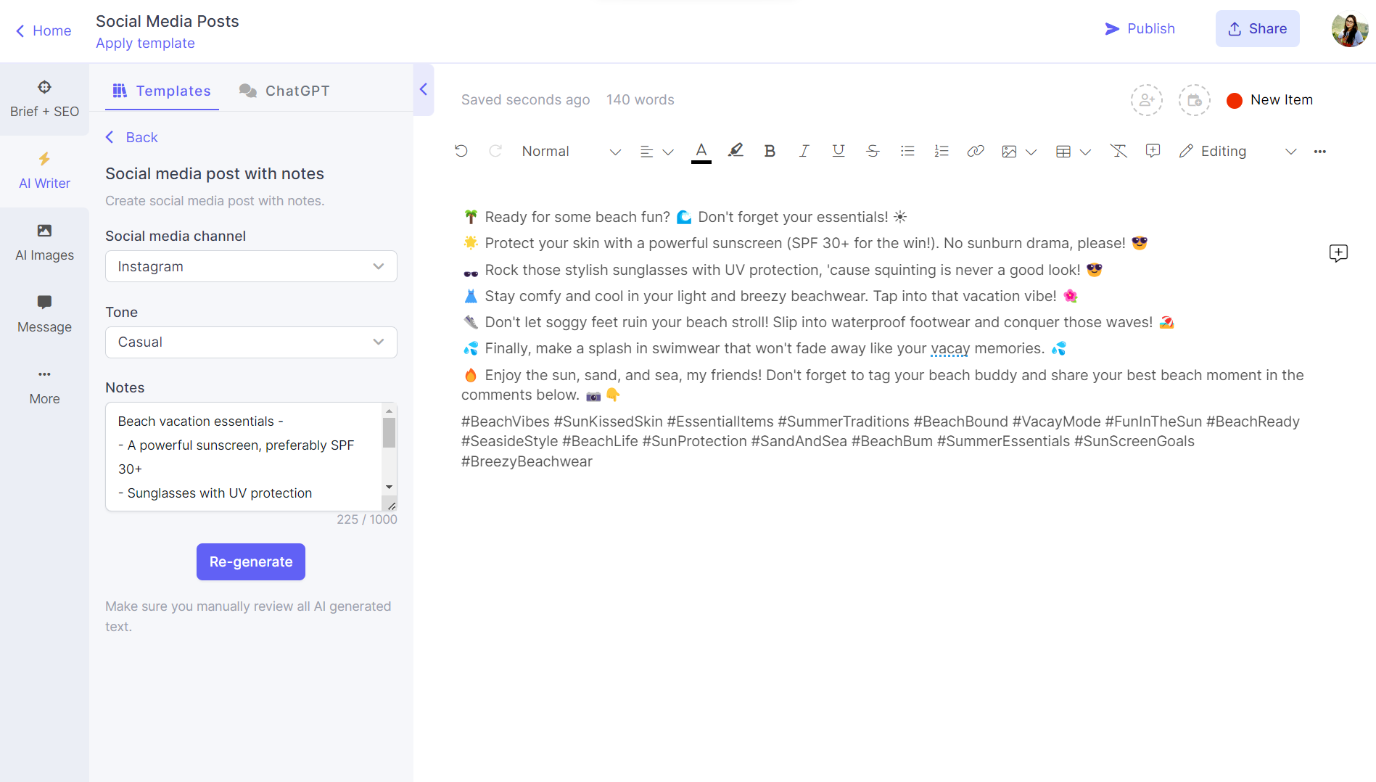
Task: Open the text alignment menu
Action: tap(656, 152)
